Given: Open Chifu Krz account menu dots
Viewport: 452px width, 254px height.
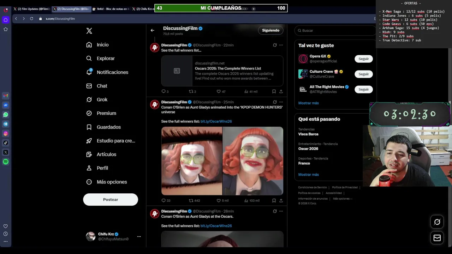Looking at the screenshot, I should [139, 236].
